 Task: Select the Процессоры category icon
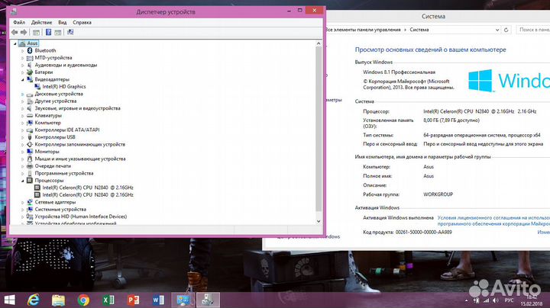(x=30, y=180)
